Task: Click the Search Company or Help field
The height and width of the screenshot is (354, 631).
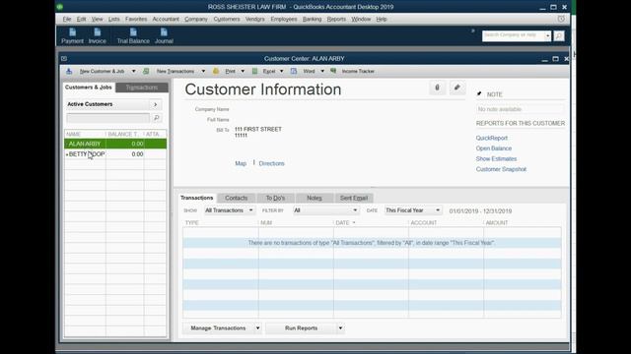Action: [x=514, y=35]
